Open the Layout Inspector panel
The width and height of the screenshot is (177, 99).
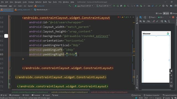170,95
